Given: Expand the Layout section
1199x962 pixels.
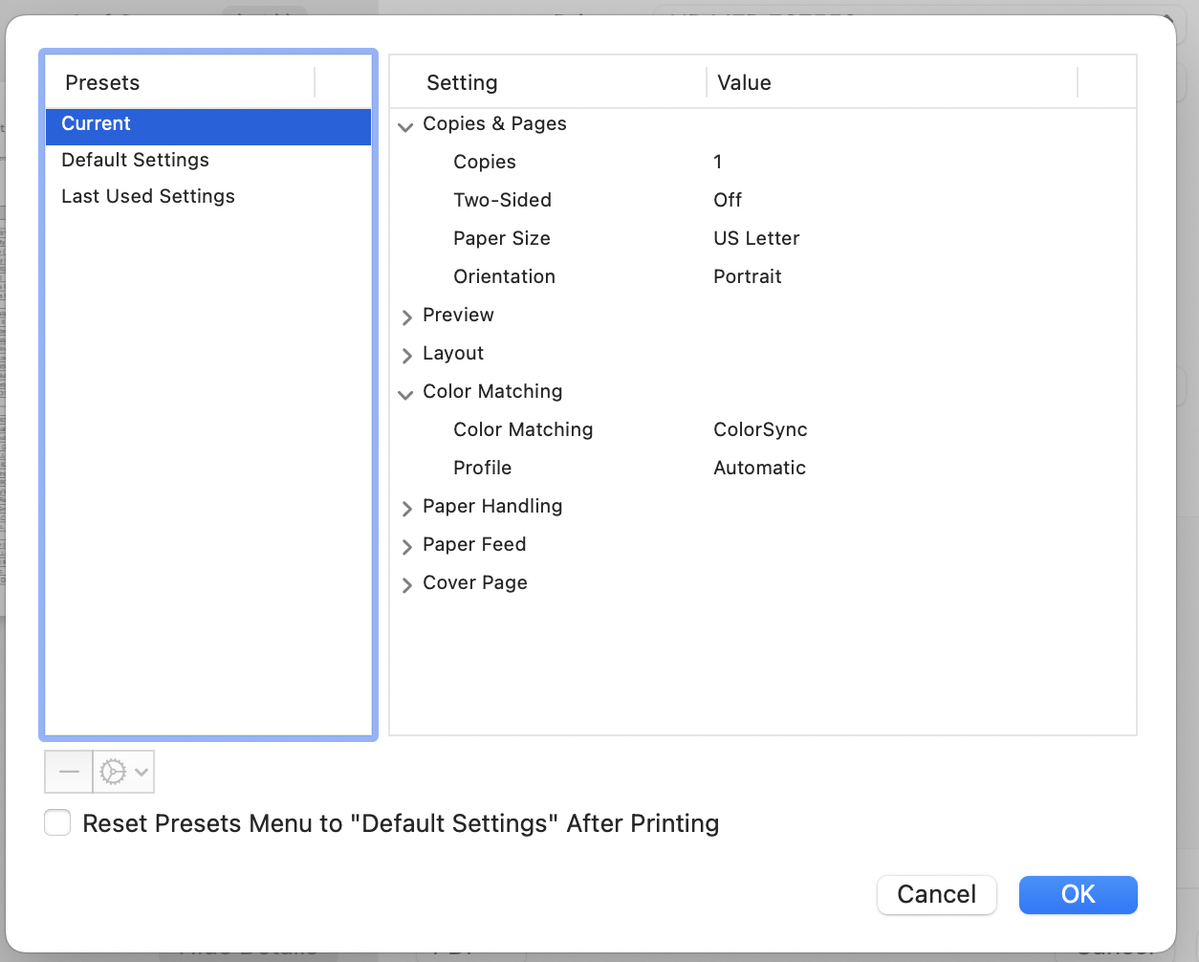Looking at the screenshot, I should pyautogui.click(x=406, y=355).
